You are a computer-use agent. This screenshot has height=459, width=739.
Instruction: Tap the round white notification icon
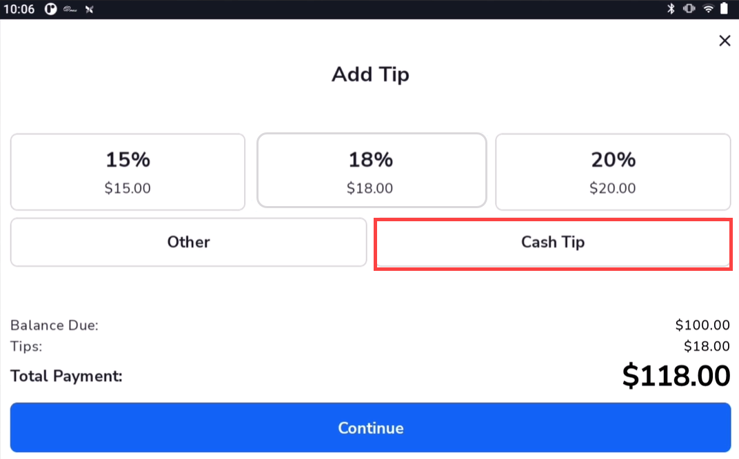click(x=50, y=10)
